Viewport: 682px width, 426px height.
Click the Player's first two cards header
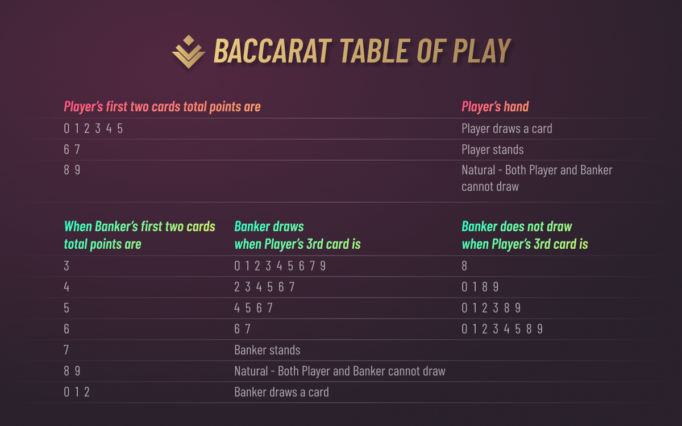pyautogui.click(x=162, y=107)
